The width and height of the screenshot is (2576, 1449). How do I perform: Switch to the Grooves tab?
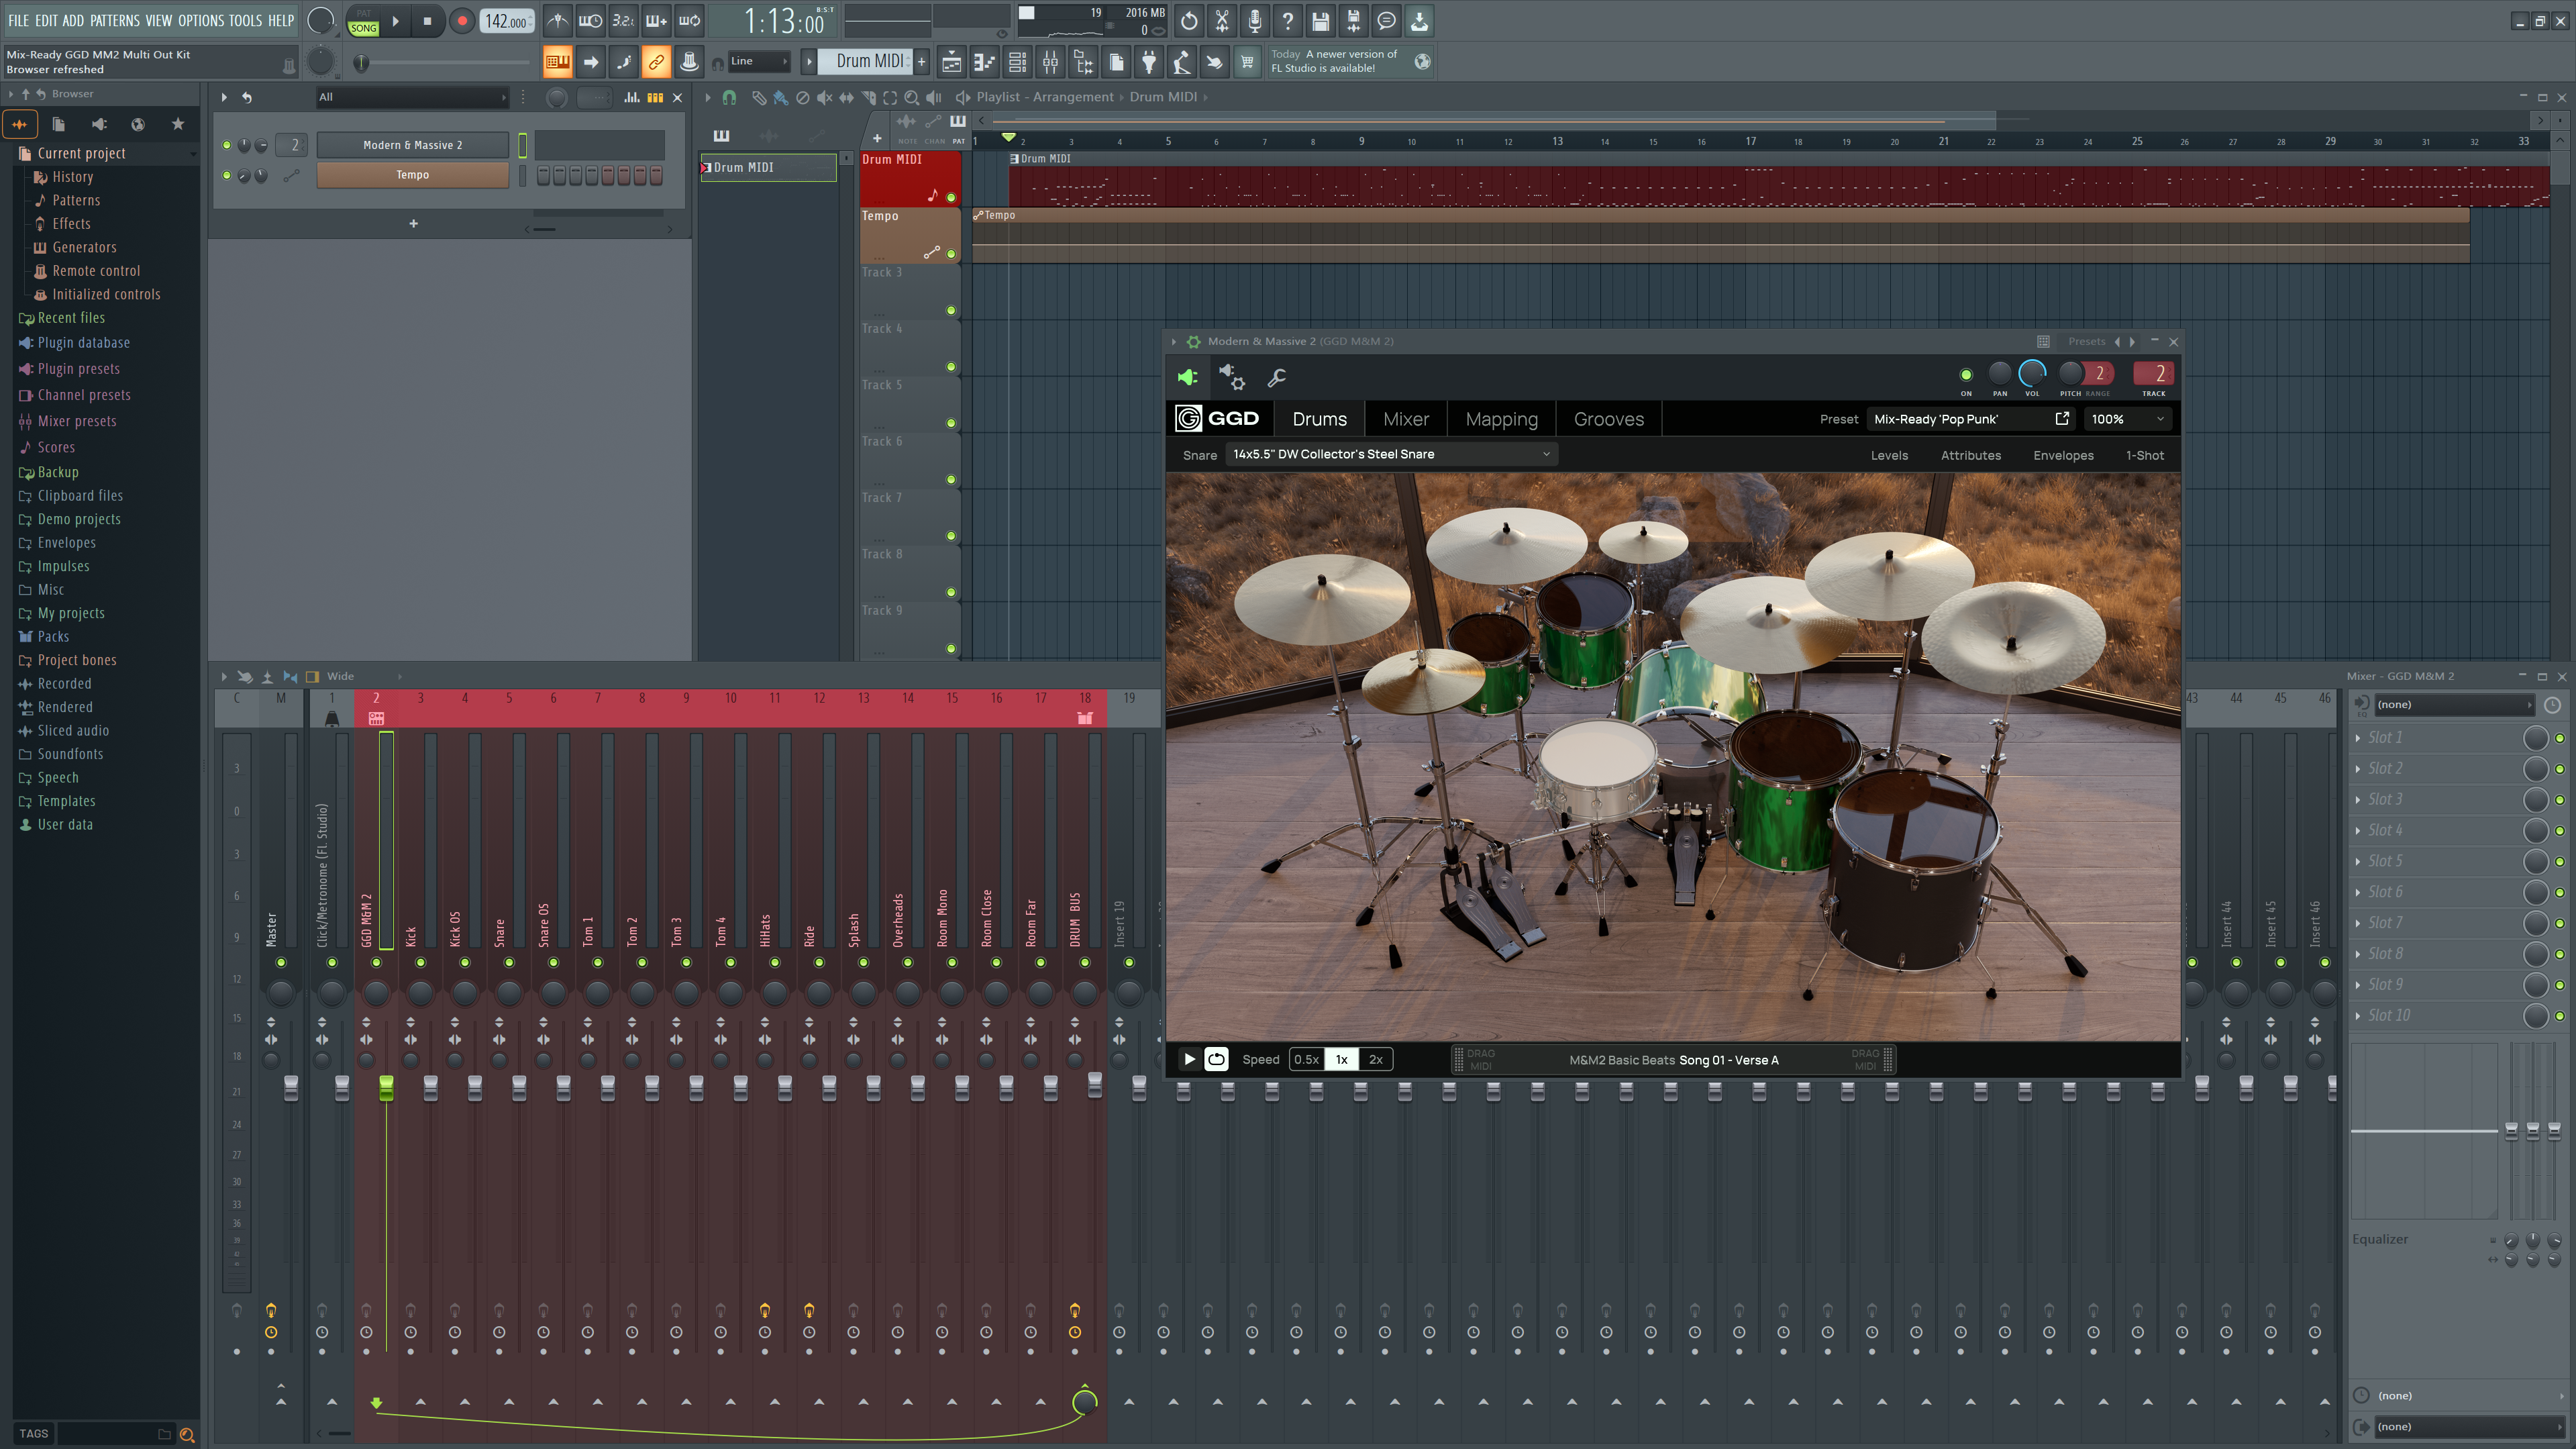coord(1608,419)
